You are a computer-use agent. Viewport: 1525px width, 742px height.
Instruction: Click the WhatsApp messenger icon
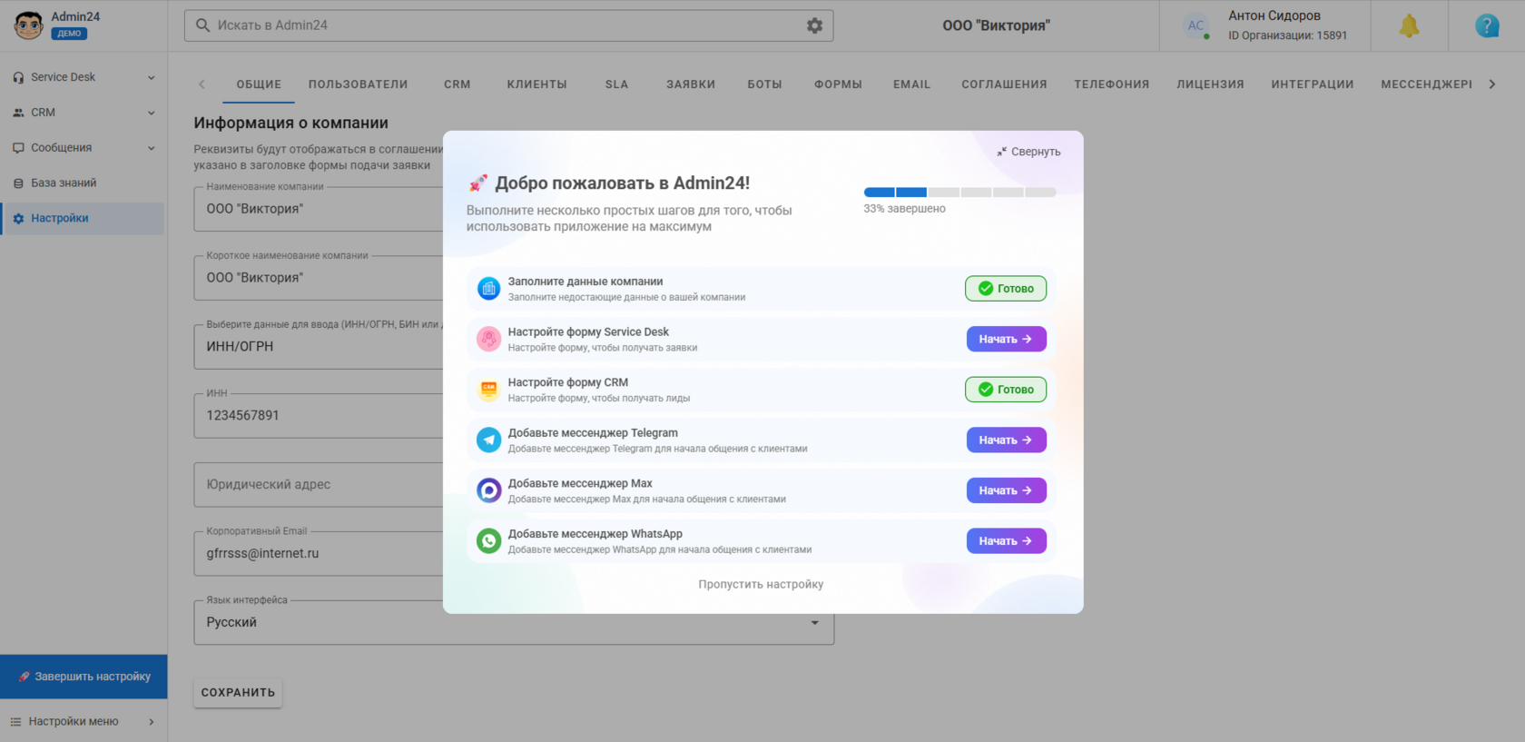click(x=489, y=540)
